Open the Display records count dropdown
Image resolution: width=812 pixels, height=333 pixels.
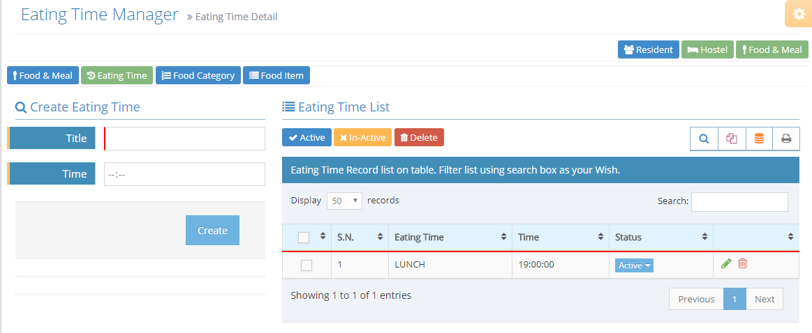pyautogui.click(x=344, y=201)
